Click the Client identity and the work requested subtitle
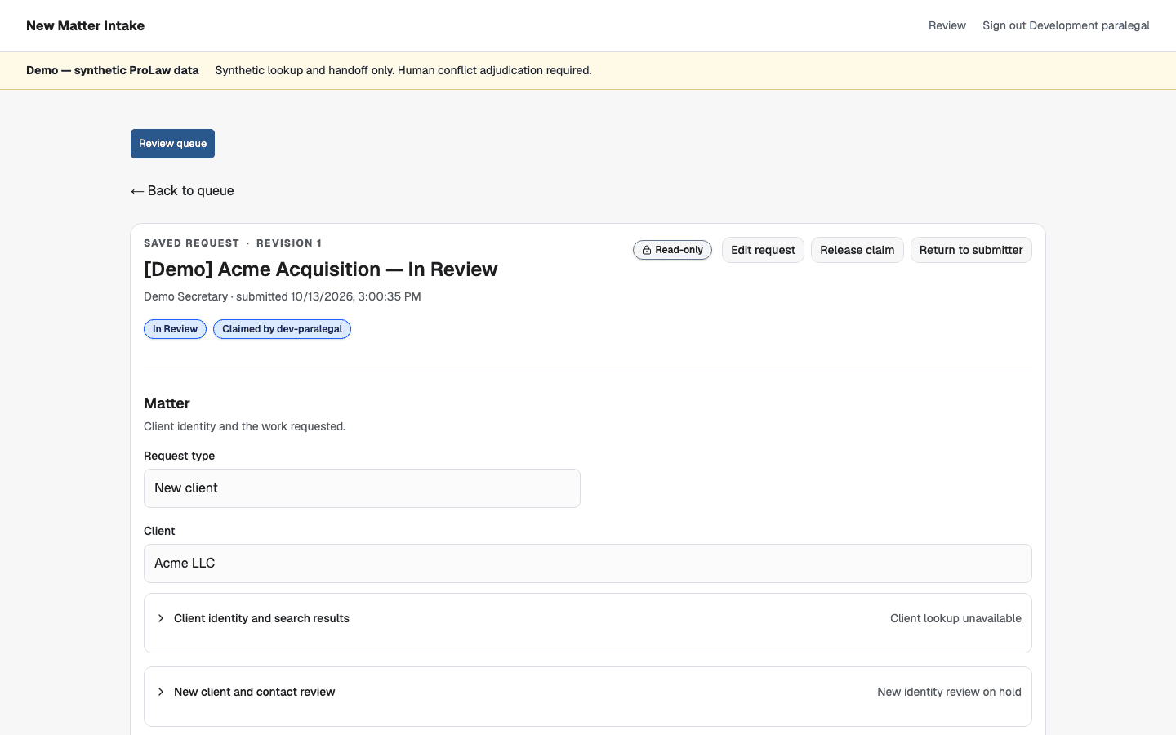Image resolution: width=1176 pixels, height=735 pixels. click(245, 426)
